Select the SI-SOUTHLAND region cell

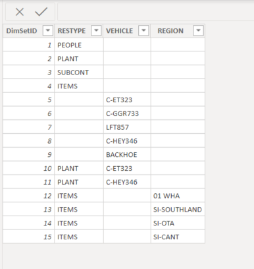click(x=178, y=210)
